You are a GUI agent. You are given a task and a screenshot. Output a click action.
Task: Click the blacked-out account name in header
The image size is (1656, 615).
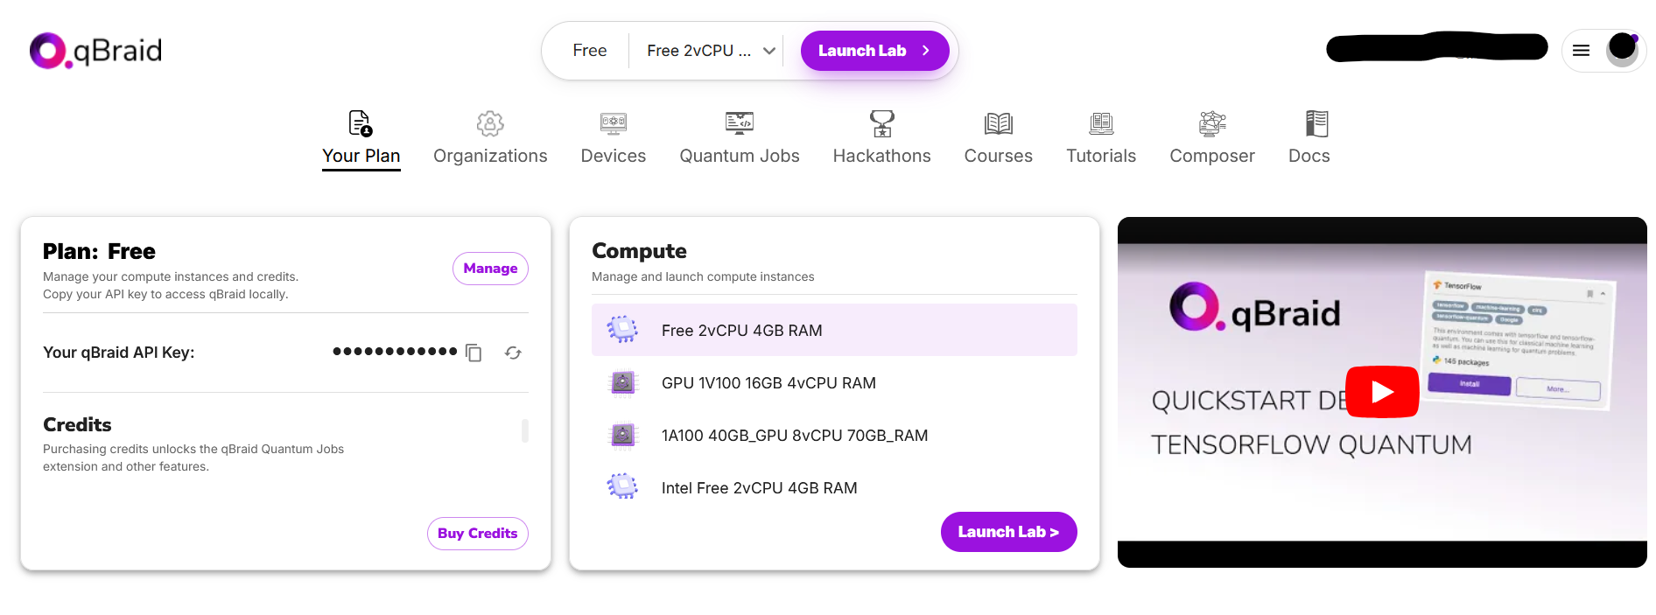click(1437, 47)
